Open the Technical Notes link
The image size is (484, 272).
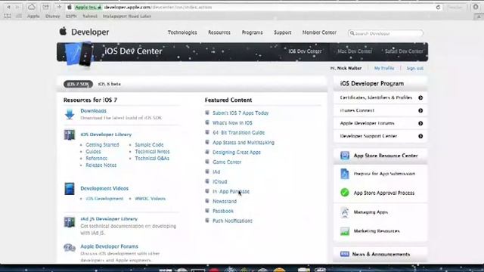[x=152, y=151]
